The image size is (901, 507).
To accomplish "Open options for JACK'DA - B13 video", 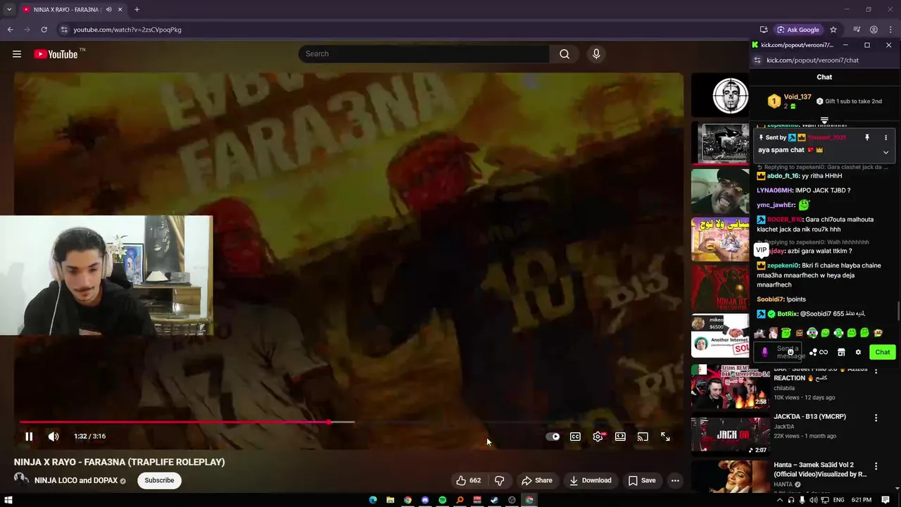I will click(876, 418).
